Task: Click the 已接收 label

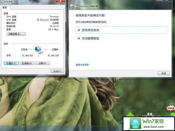Action: (55, 49)
